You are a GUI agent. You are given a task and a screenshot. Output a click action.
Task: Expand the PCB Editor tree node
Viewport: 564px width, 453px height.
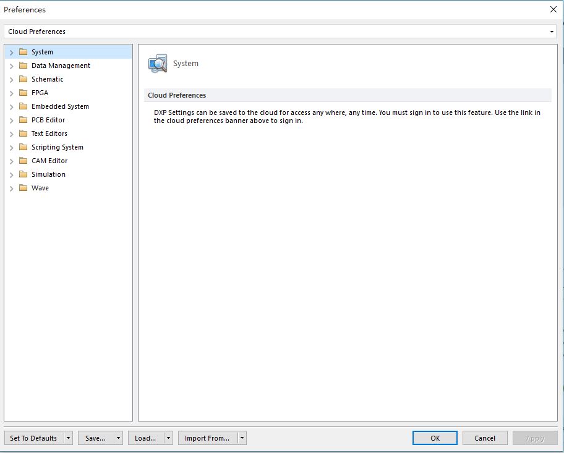[x=12, y=121]
